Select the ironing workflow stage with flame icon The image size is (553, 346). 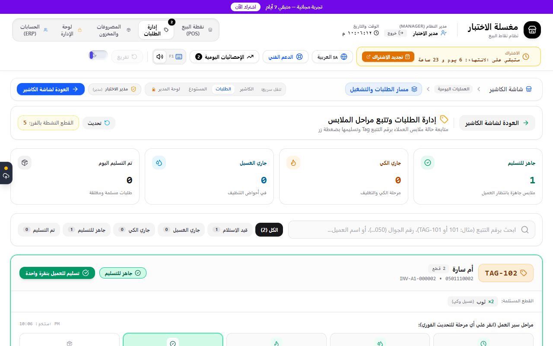(276, 340)
